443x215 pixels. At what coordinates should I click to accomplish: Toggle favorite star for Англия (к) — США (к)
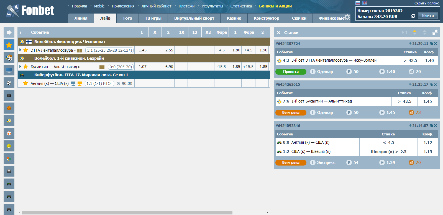(x=26, y=83)
